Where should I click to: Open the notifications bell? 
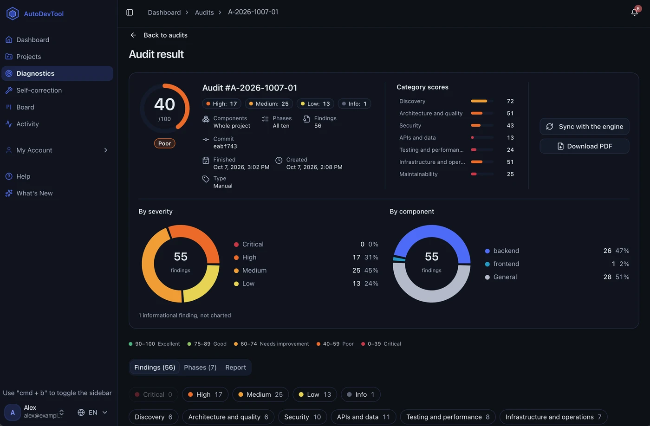click(x=635, y=13)
